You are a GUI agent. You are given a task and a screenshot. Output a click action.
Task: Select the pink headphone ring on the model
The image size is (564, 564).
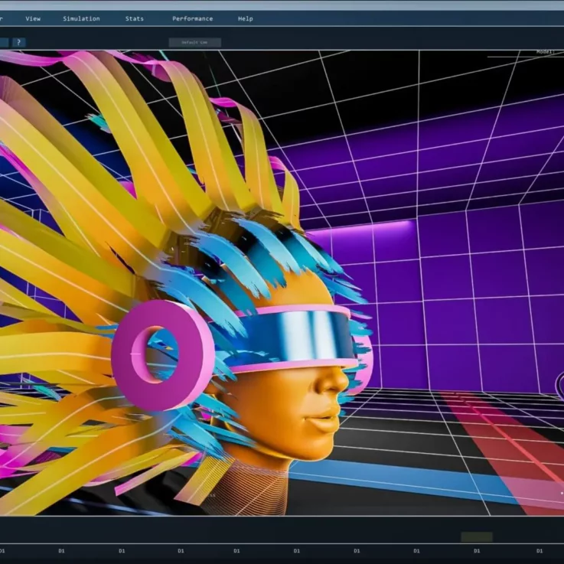[162, 354]
